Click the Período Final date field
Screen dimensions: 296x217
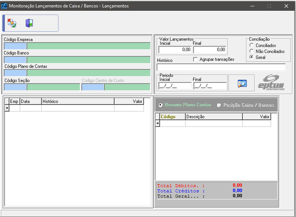[210, 86]
